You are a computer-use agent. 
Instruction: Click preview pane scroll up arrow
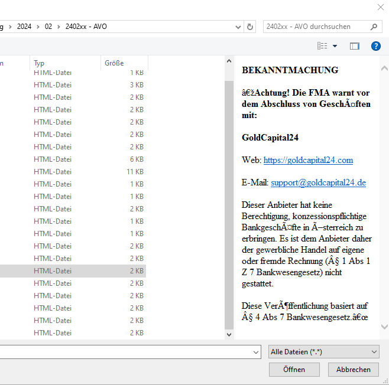coord(384,68)
